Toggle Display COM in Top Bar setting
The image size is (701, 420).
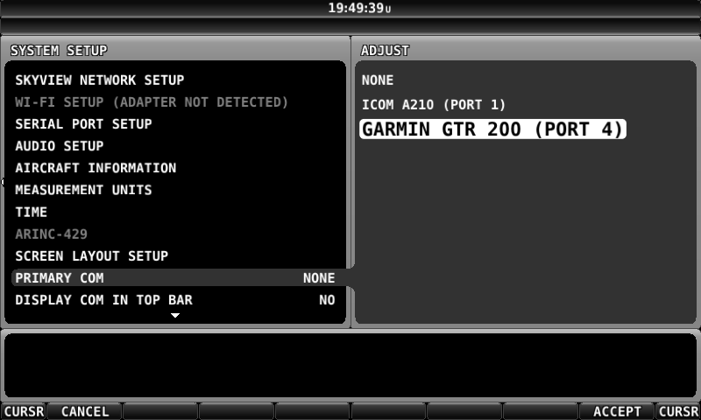[175, 300]
